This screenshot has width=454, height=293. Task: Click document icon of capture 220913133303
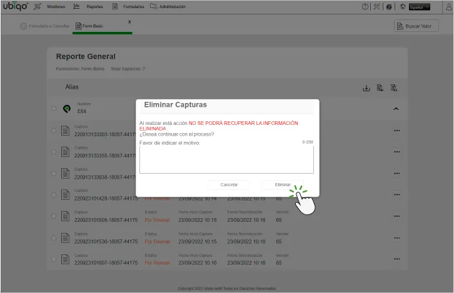tap(66, 131)
